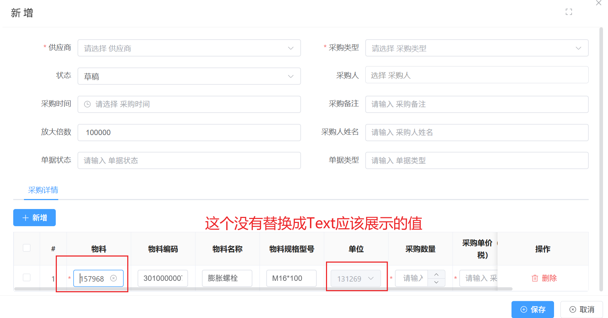
Task: Close the 新增 dialog with X icon
Action: 599,3
